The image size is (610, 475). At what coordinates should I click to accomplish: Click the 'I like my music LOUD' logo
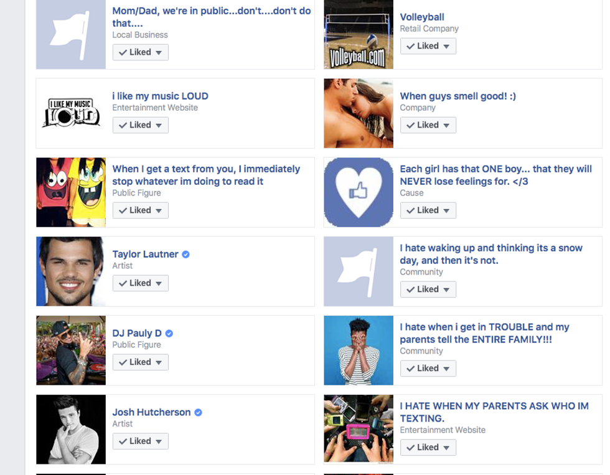point(71,113)
